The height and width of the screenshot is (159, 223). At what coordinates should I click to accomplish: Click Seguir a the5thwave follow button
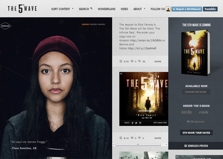coord(187,9)
